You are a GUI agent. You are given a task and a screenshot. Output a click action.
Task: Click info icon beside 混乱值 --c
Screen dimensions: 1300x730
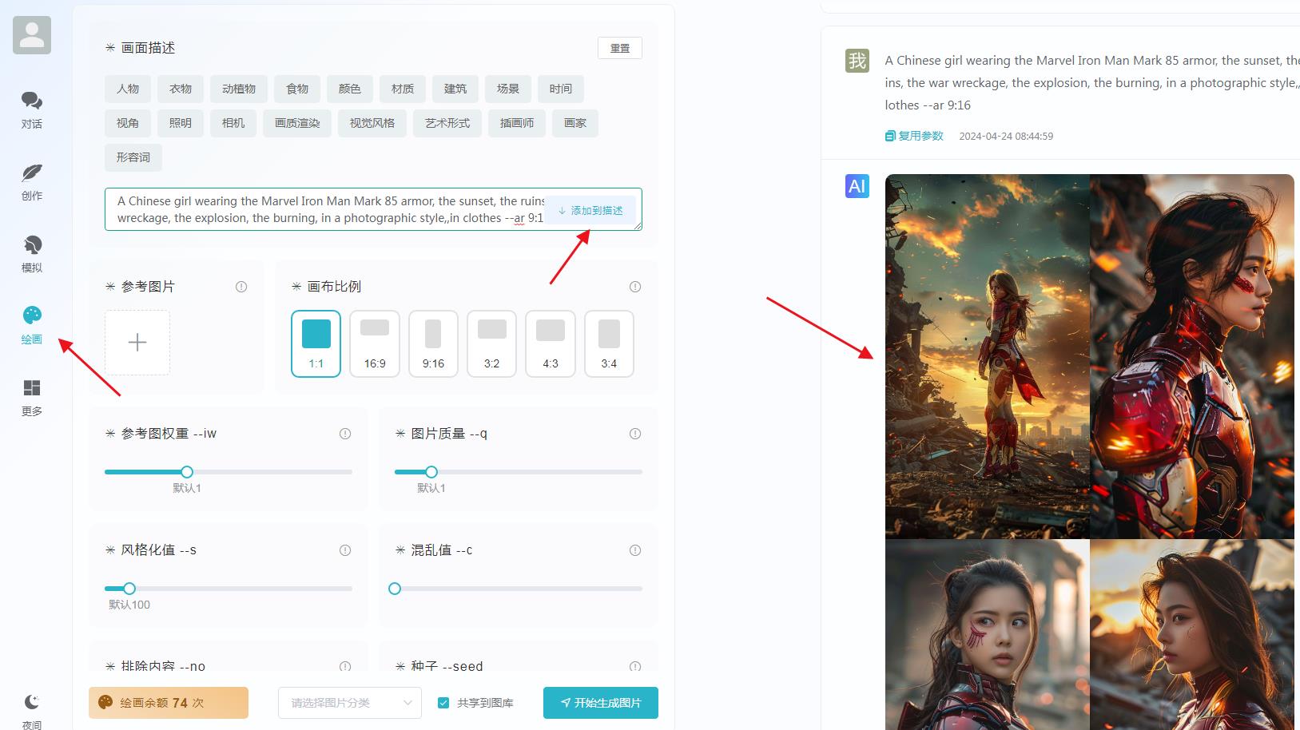pos(635,550)
